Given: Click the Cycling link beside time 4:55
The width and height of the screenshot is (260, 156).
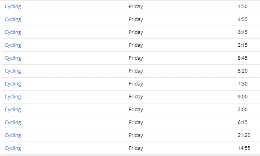Looking at the screenshot, I should pos(13,19).
